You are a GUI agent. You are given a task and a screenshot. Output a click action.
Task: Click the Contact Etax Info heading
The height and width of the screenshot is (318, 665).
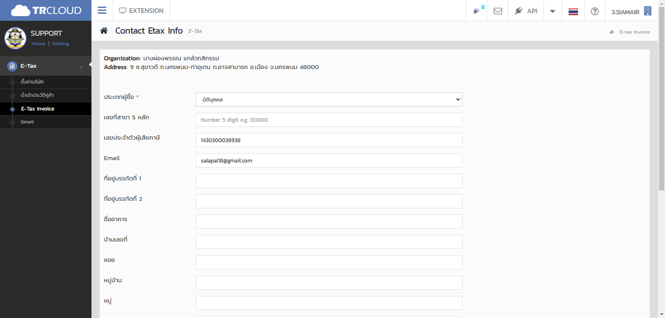point(149,31)
